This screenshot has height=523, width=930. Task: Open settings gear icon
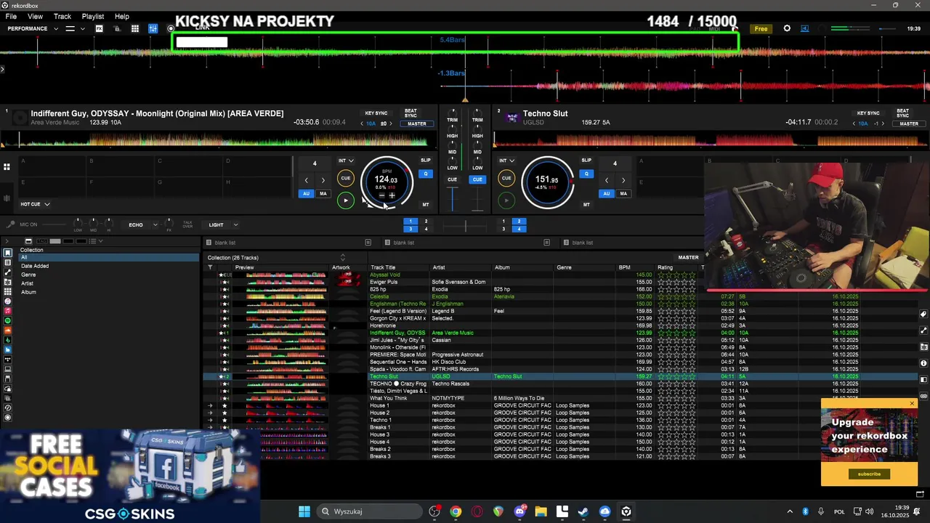(787, 29)
